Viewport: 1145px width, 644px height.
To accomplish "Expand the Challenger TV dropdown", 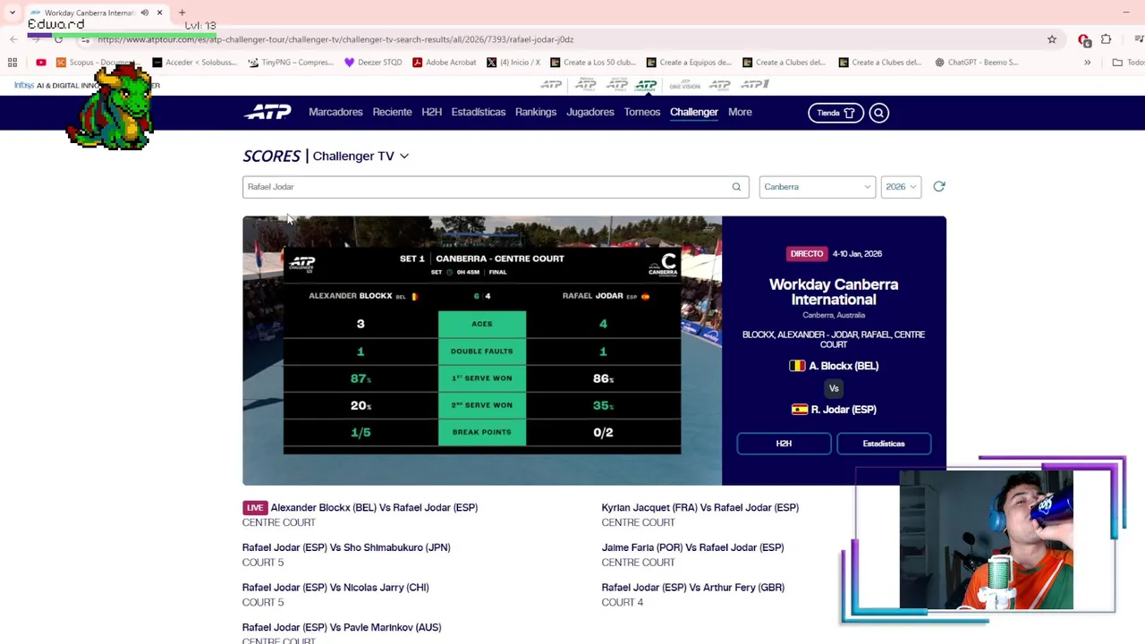I will pyautogui.click(x=360, y=156).
